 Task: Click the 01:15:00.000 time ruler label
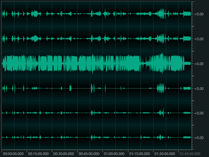click(139, 154)
